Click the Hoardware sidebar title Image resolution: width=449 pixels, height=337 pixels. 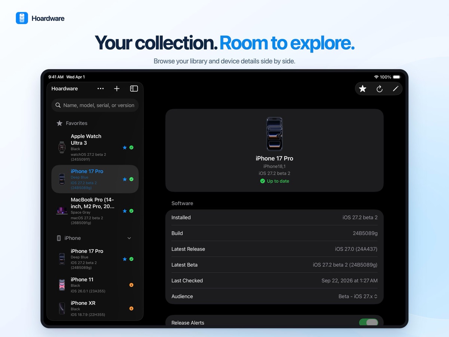(x=65, y=89)
